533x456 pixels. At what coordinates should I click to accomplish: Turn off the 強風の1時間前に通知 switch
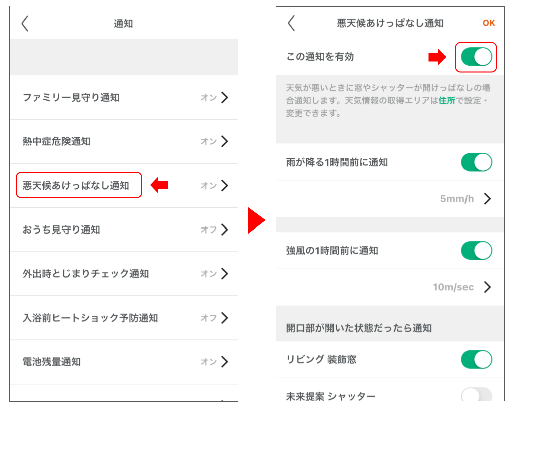pyautogui.click(x=476, y=251)
